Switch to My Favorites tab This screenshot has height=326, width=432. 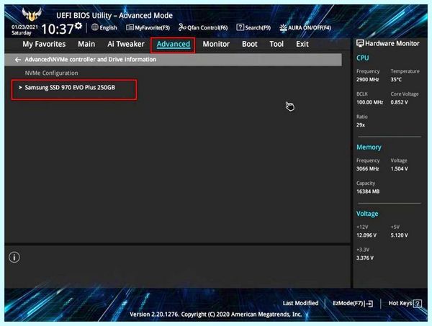click(x=44, y=44)
